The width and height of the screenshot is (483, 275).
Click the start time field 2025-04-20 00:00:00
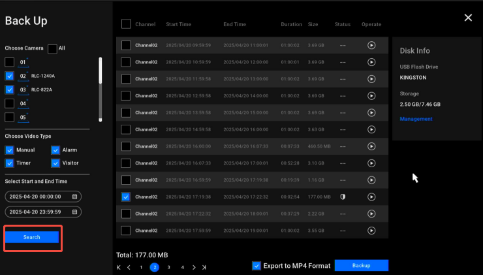(43, 197)
